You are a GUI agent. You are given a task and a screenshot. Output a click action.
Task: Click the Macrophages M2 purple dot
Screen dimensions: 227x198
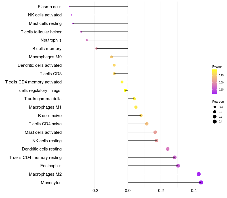point(199,174)
